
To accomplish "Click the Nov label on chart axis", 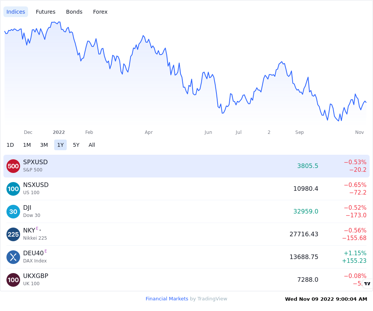I will (359, 132).
